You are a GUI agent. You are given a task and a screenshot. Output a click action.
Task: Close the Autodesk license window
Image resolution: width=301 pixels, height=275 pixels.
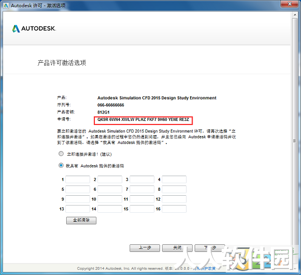(x=290, y=4)
